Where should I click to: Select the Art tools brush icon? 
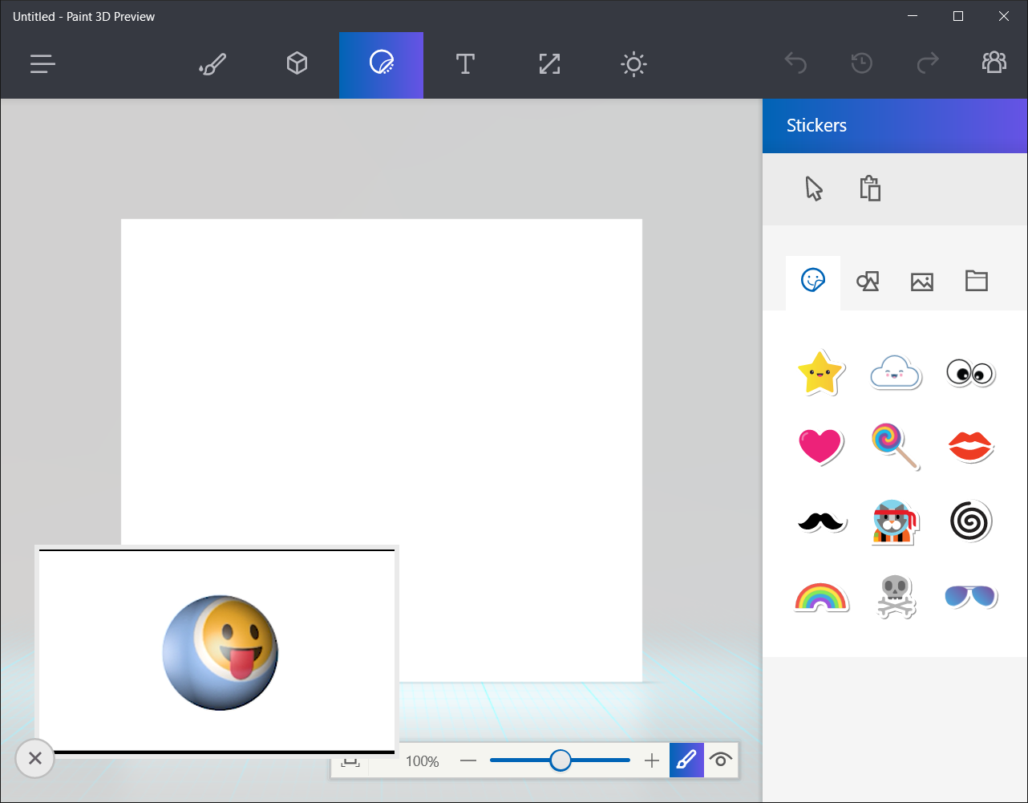click(x=212, y=64)
